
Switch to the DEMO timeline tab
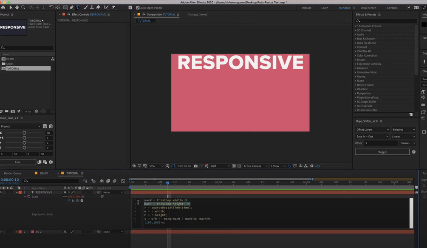[44, 173]
